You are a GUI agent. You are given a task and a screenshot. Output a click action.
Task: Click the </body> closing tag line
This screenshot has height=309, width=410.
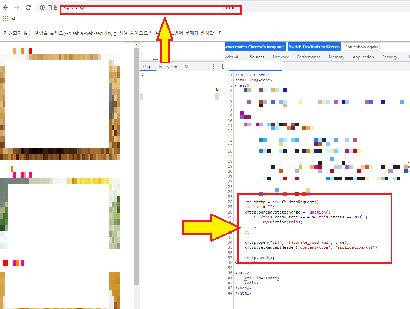[x=243, y=288]
